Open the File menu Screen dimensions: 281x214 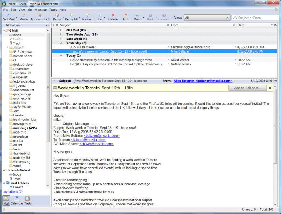click(x=6, y=10)
